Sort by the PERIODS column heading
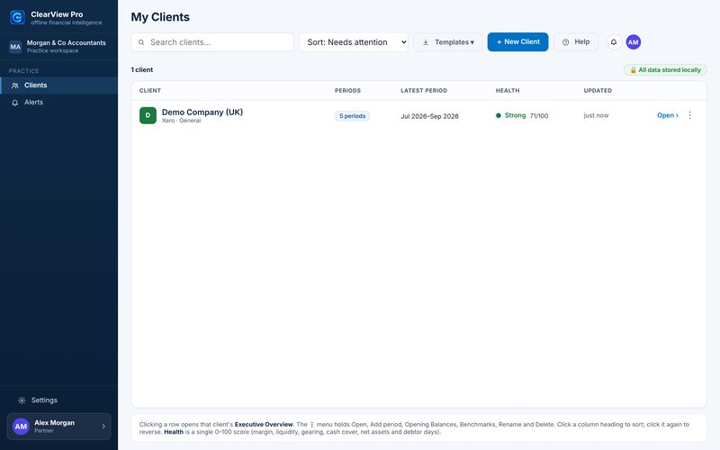Screen dimensions: 720x450 (x=347, y=91)
